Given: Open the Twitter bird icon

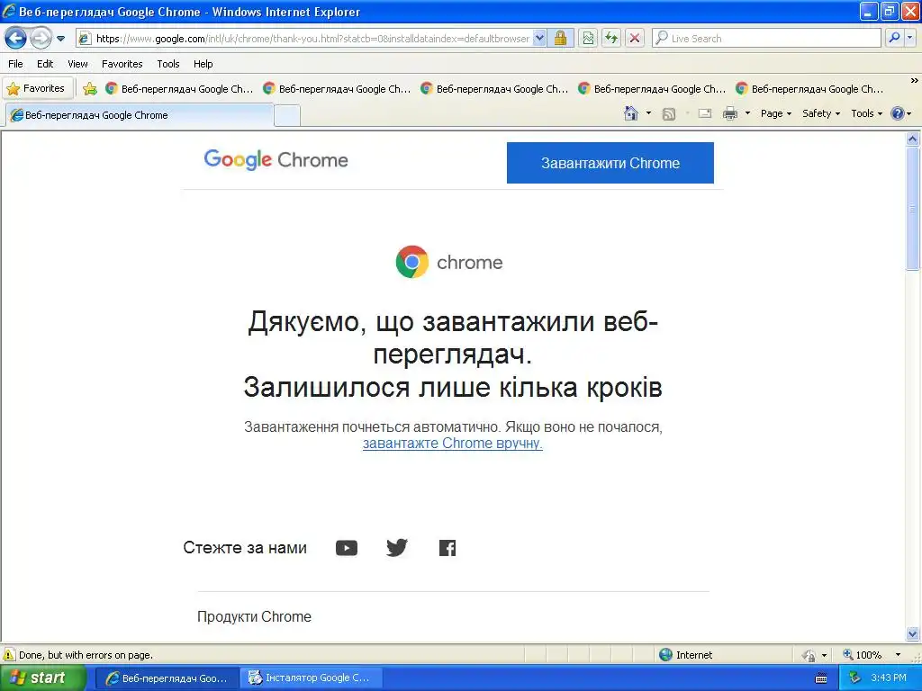Looking at the screenshot, I should (397, 548).
